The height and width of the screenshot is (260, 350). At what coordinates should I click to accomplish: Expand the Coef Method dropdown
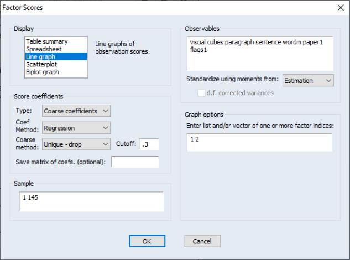pyautogui.click(x=76, y=128)
